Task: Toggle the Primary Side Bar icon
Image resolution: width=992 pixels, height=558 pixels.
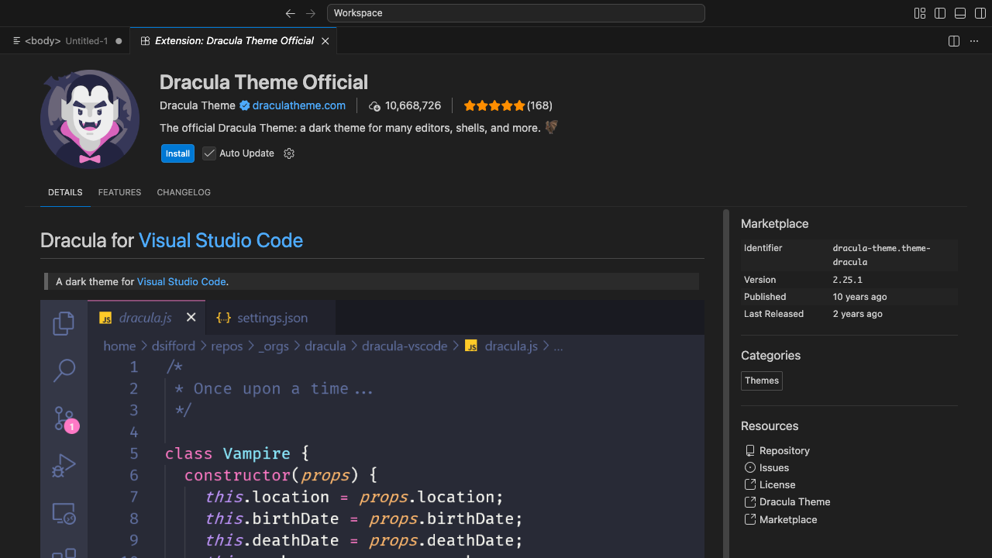Action: 940,13
